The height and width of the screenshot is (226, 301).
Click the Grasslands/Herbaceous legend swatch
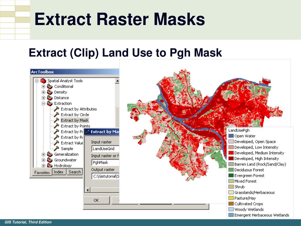click(x=231, y=192)
